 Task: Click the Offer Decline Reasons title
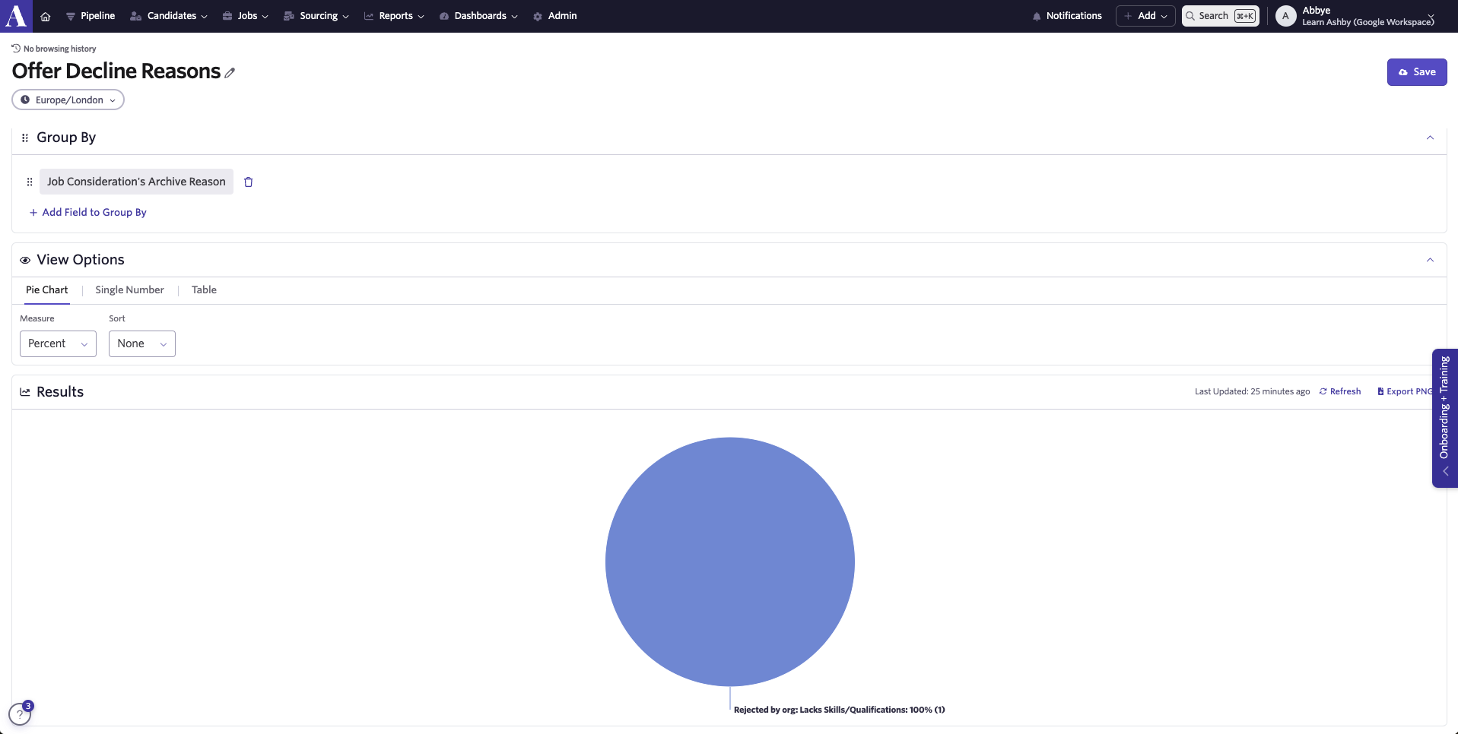[x=116, y=71]
